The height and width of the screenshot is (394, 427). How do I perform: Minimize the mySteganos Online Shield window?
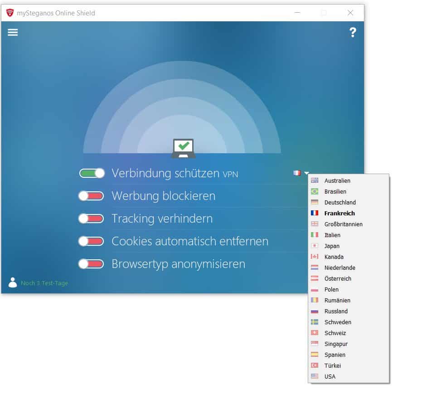pyautogui.click(x=297, y=13)
